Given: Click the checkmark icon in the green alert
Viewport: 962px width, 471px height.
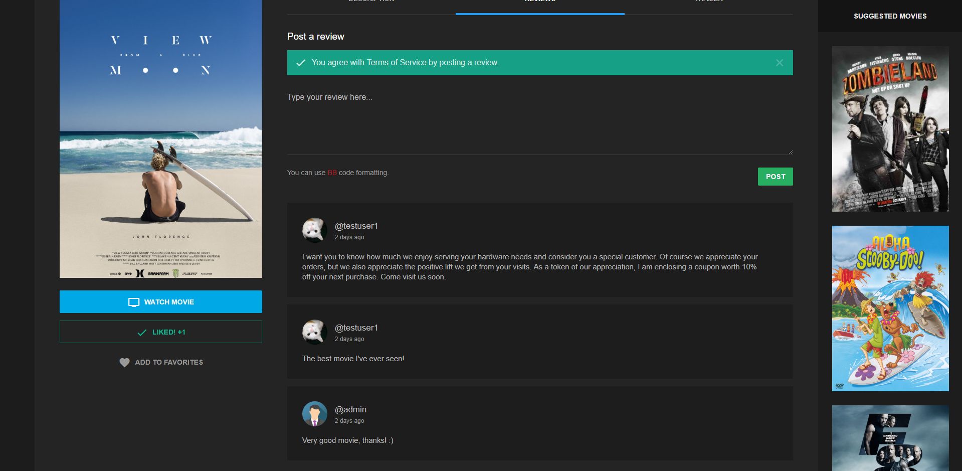Looking at the screenshot, I should (301, 63).
